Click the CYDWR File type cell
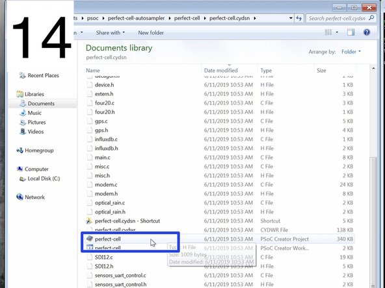Viewport: 385px width, 288px height. click(274, 230)
